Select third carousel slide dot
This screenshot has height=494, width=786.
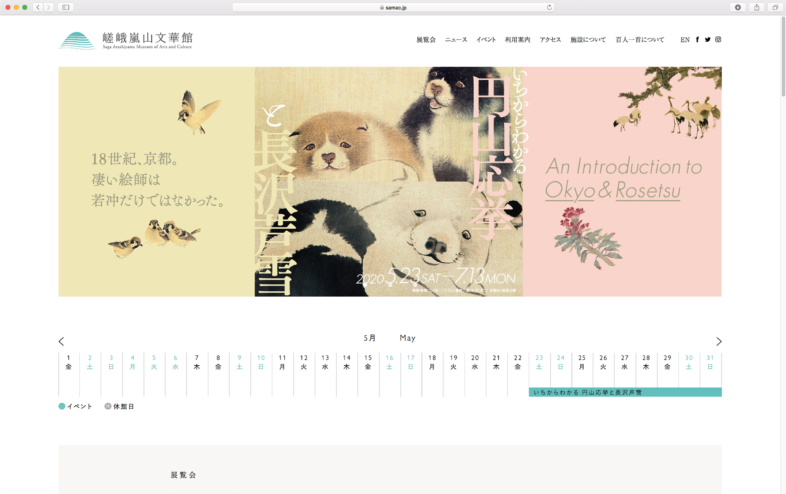pos(415,285)
